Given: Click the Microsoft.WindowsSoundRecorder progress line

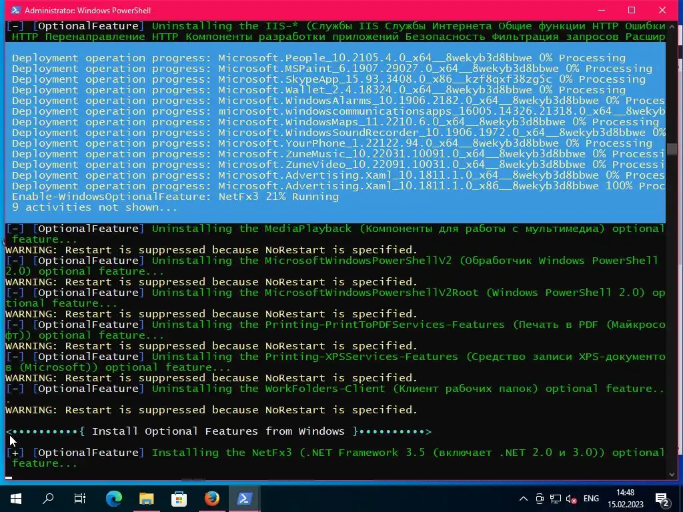Looking at the screenshot, I should coord(338,133).
